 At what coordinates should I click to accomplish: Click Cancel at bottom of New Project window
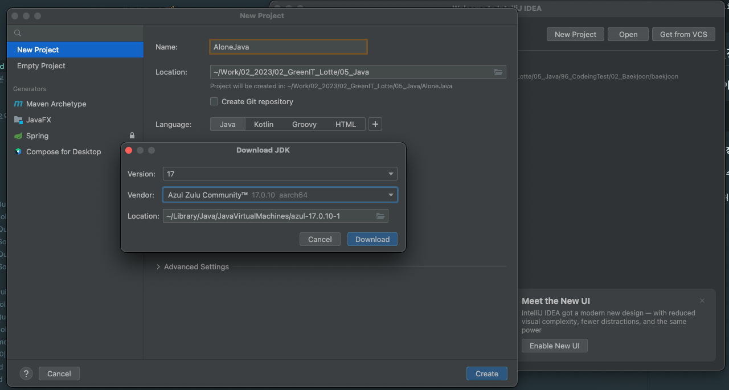(59, 373)
